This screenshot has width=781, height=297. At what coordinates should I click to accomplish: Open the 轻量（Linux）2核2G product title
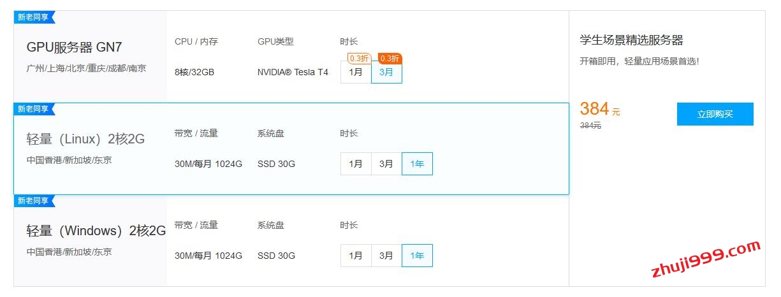click(x=85, y=139)
